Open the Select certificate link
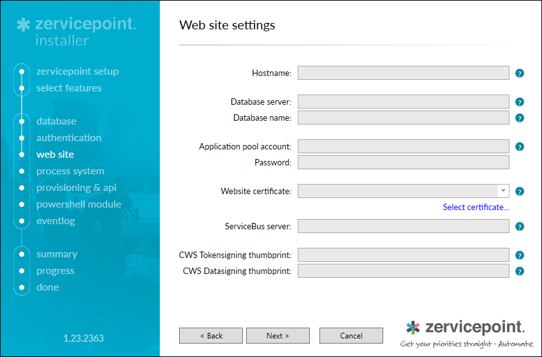Screen dimensions: 542x357 (476, 207)
